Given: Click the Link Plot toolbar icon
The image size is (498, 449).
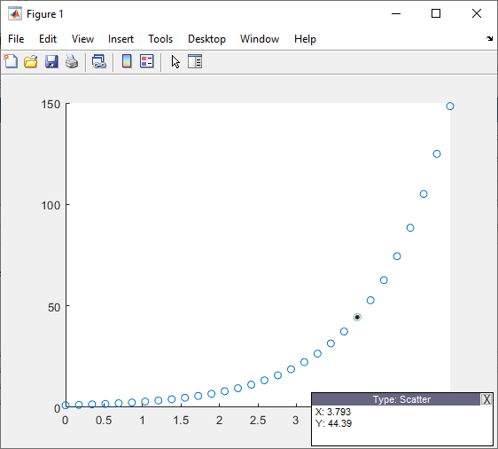Looking at the screenshot, I should click(99, 61).
